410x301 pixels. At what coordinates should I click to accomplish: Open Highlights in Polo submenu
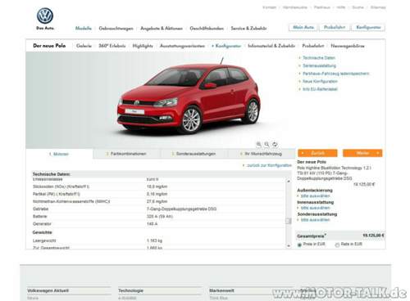[x=143, y=46]
